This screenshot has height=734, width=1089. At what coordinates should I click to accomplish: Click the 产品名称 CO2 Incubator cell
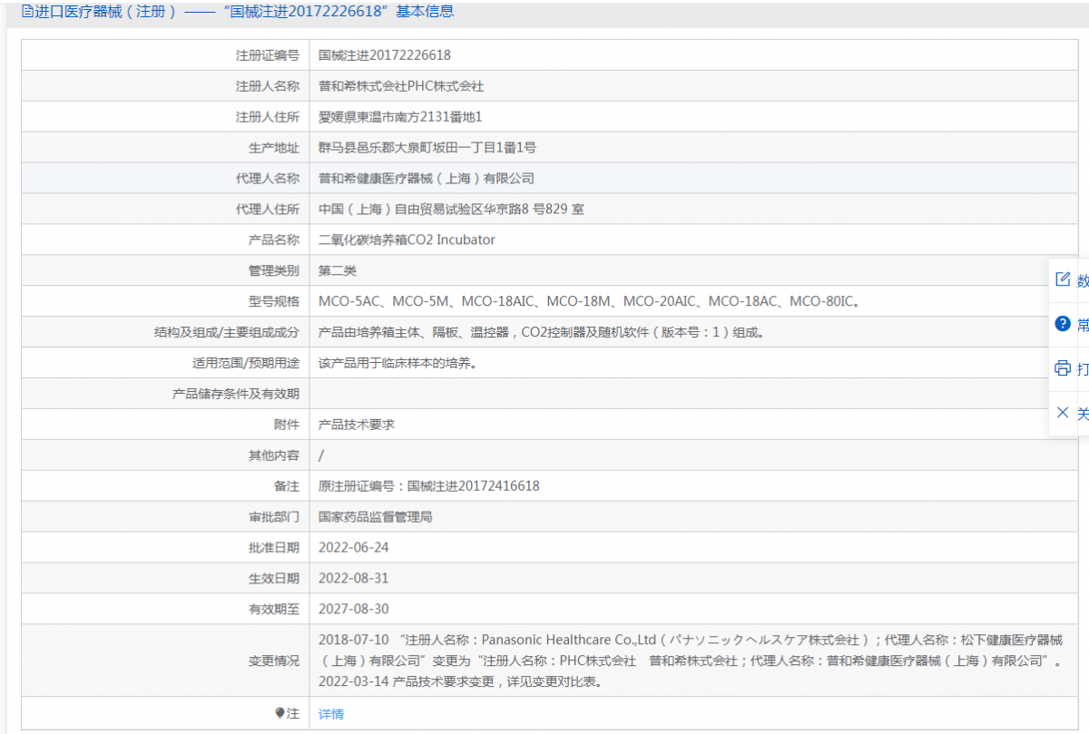pyautogui.click(x=406, y=240)
